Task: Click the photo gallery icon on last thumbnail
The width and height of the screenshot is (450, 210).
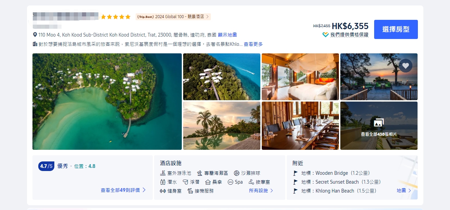Action: [x=379, y=123]
